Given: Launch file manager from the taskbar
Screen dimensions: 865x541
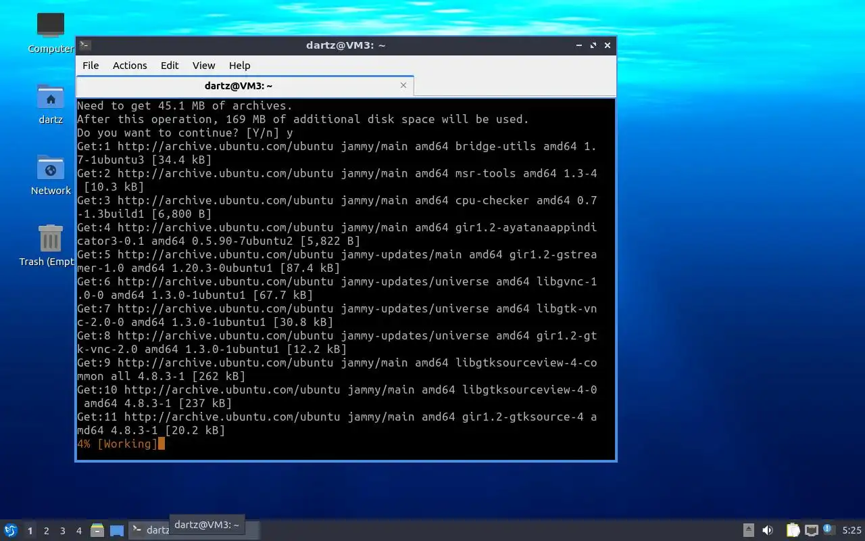Looking at the screenshot, I should 97,530.
